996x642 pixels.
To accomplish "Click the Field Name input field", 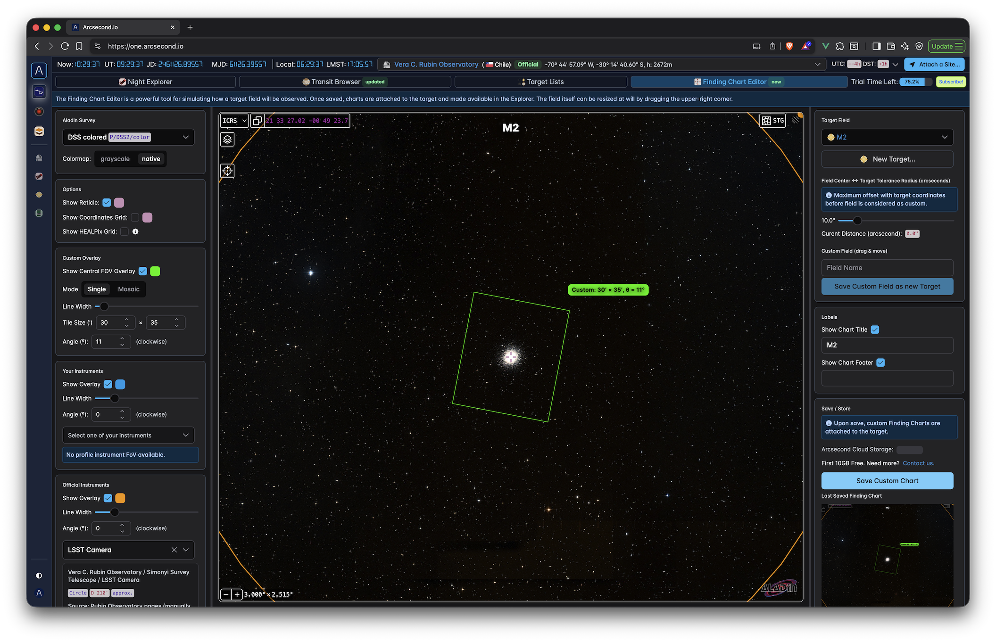I will 887,268.
